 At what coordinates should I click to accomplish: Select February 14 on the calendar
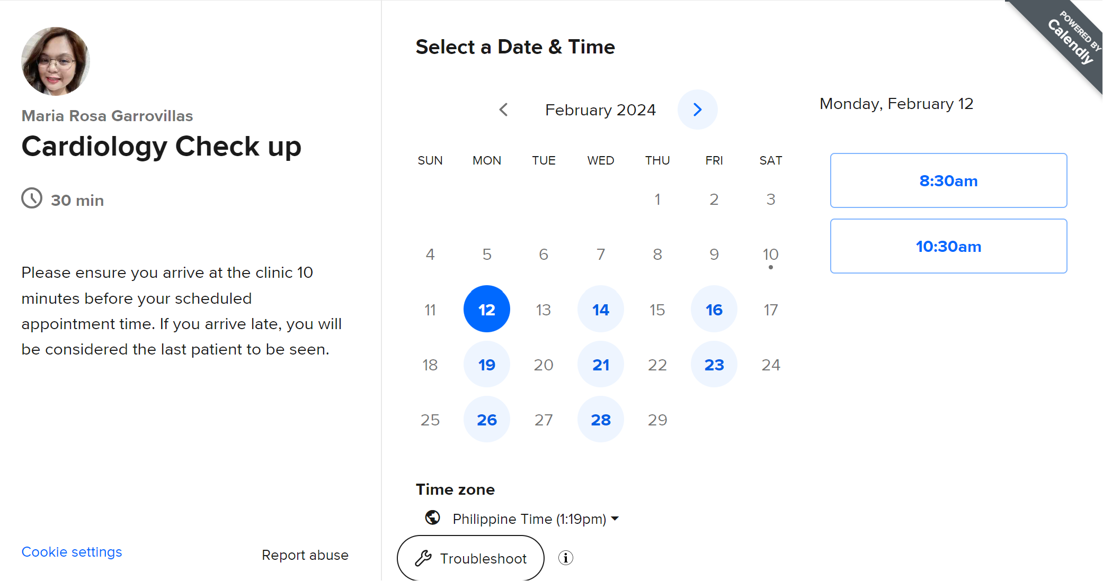(x=600, y=310)
